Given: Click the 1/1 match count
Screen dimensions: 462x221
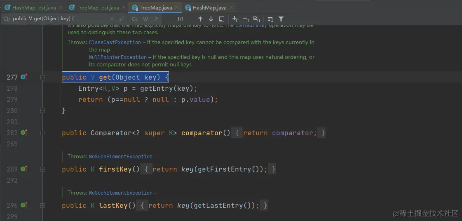Looking at the screenshot, I should pos(181,19).
